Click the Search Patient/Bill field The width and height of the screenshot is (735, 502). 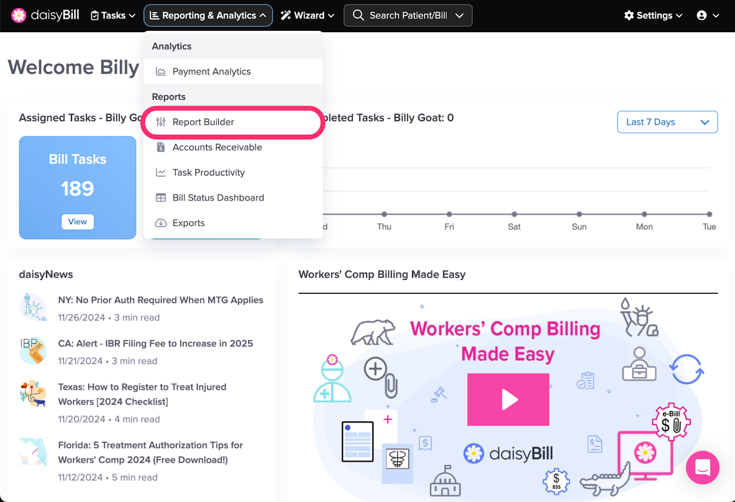[x=408, y=16]
